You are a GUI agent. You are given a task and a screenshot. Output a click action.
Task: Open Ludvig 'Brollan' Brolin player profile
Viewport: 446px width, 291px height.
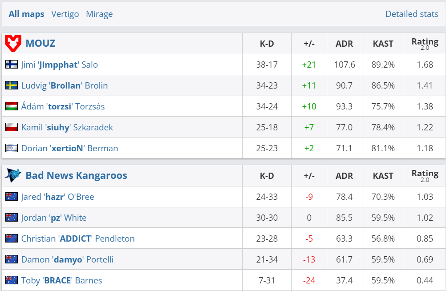click(x=65, y=85)
